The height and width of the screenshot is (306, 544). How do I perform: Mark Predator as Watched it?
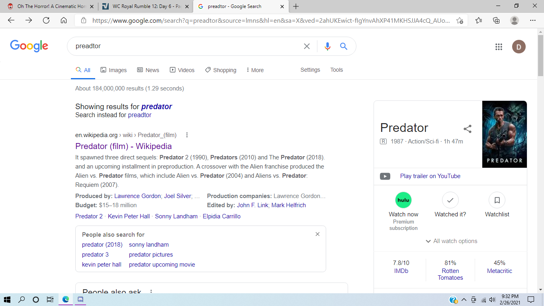coord(450,200)
